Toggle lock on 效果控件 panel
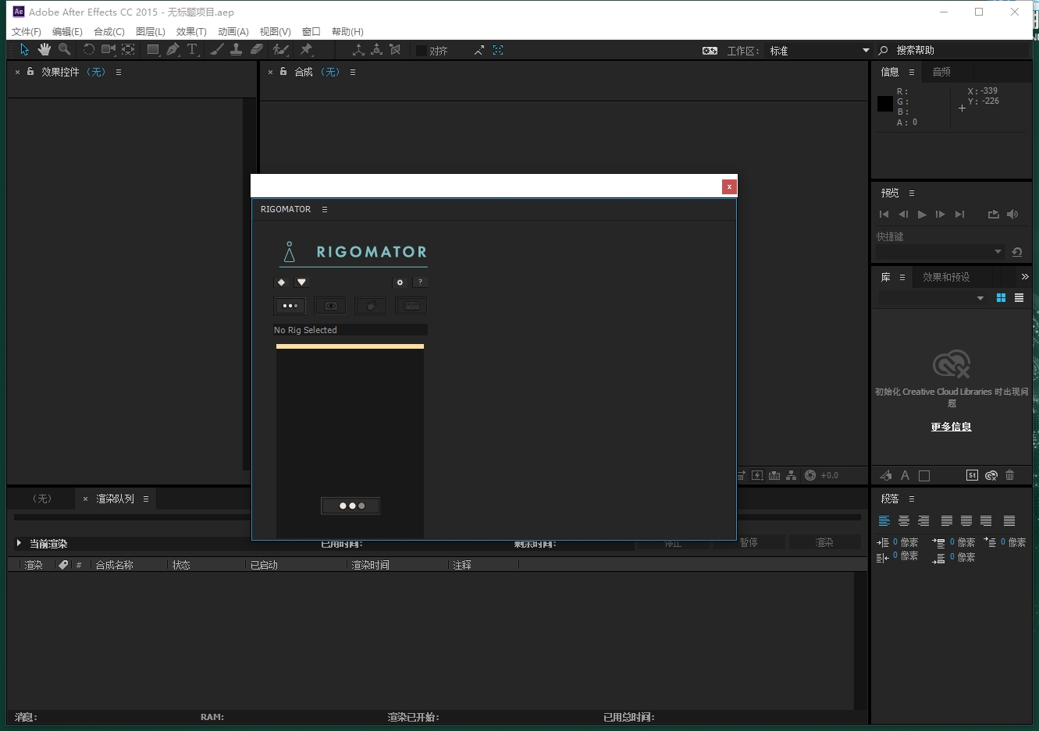The height and width of the screenshot is (731, 1039). [x=30, y=71]
